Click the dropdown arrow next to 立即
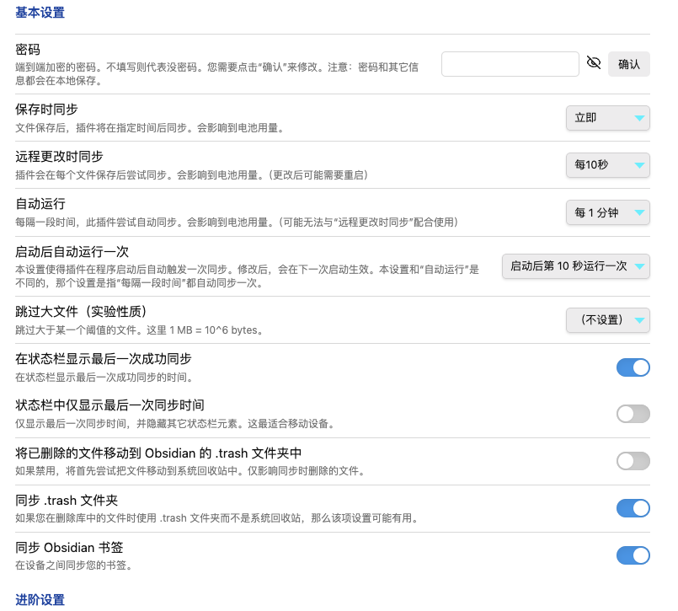This screenshot has height=611, width=678. 638,118
